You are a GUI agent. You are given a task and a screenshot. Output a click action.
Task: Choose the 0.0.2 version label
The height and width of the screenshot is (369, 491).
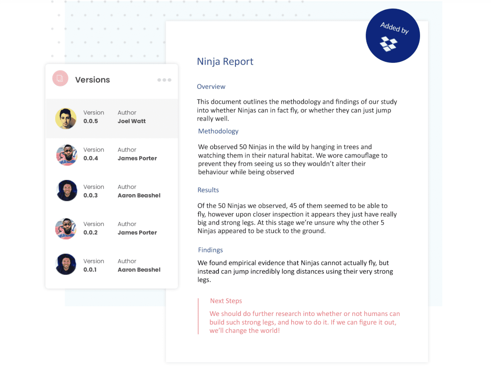click(91, 233)
